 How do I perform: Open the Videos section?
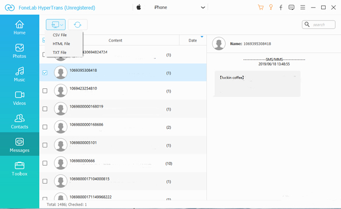pos(19,98)
